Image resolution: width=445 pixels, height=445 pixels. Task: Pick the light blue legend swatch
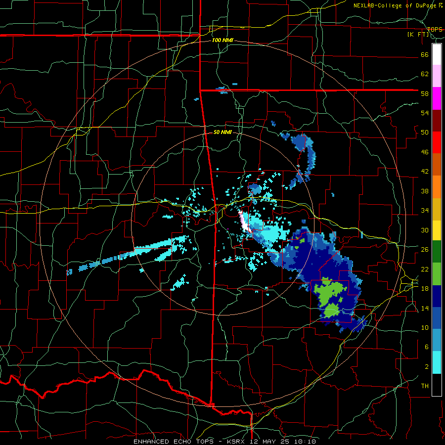coord(437,340)
